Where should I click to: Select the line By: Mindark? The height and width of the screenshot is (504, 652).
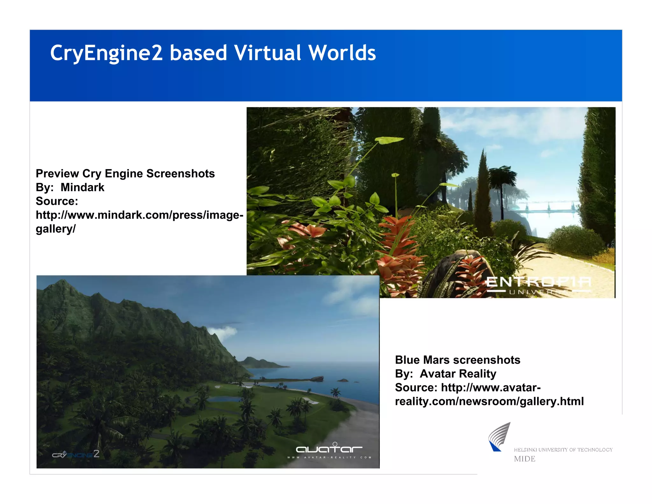70,187
